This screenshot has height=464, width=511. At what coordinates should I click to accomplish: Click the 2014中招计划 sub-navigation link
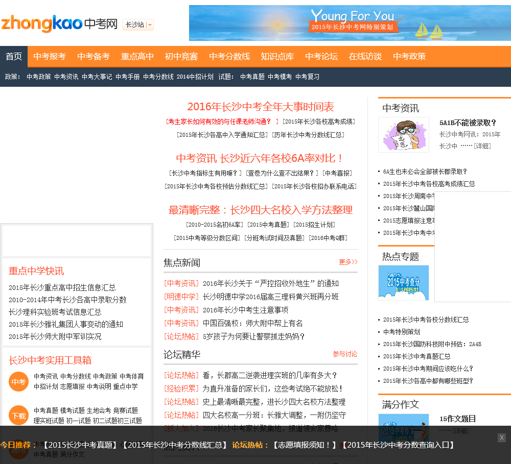[x=195, y=77]
